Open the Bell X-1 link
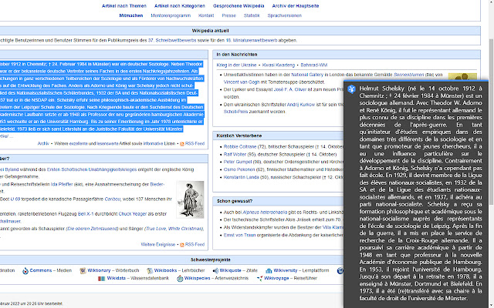Viewport: 494px width, 308px height. (86, 214)
